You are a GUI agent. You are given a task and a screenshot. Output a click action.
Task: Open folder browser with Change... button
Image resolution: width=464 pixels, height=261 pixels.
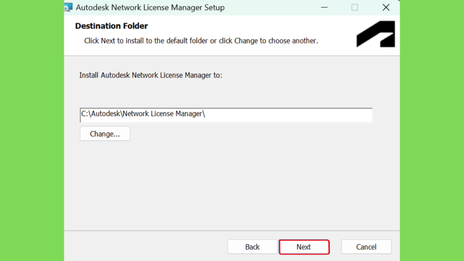coord(105,134)
